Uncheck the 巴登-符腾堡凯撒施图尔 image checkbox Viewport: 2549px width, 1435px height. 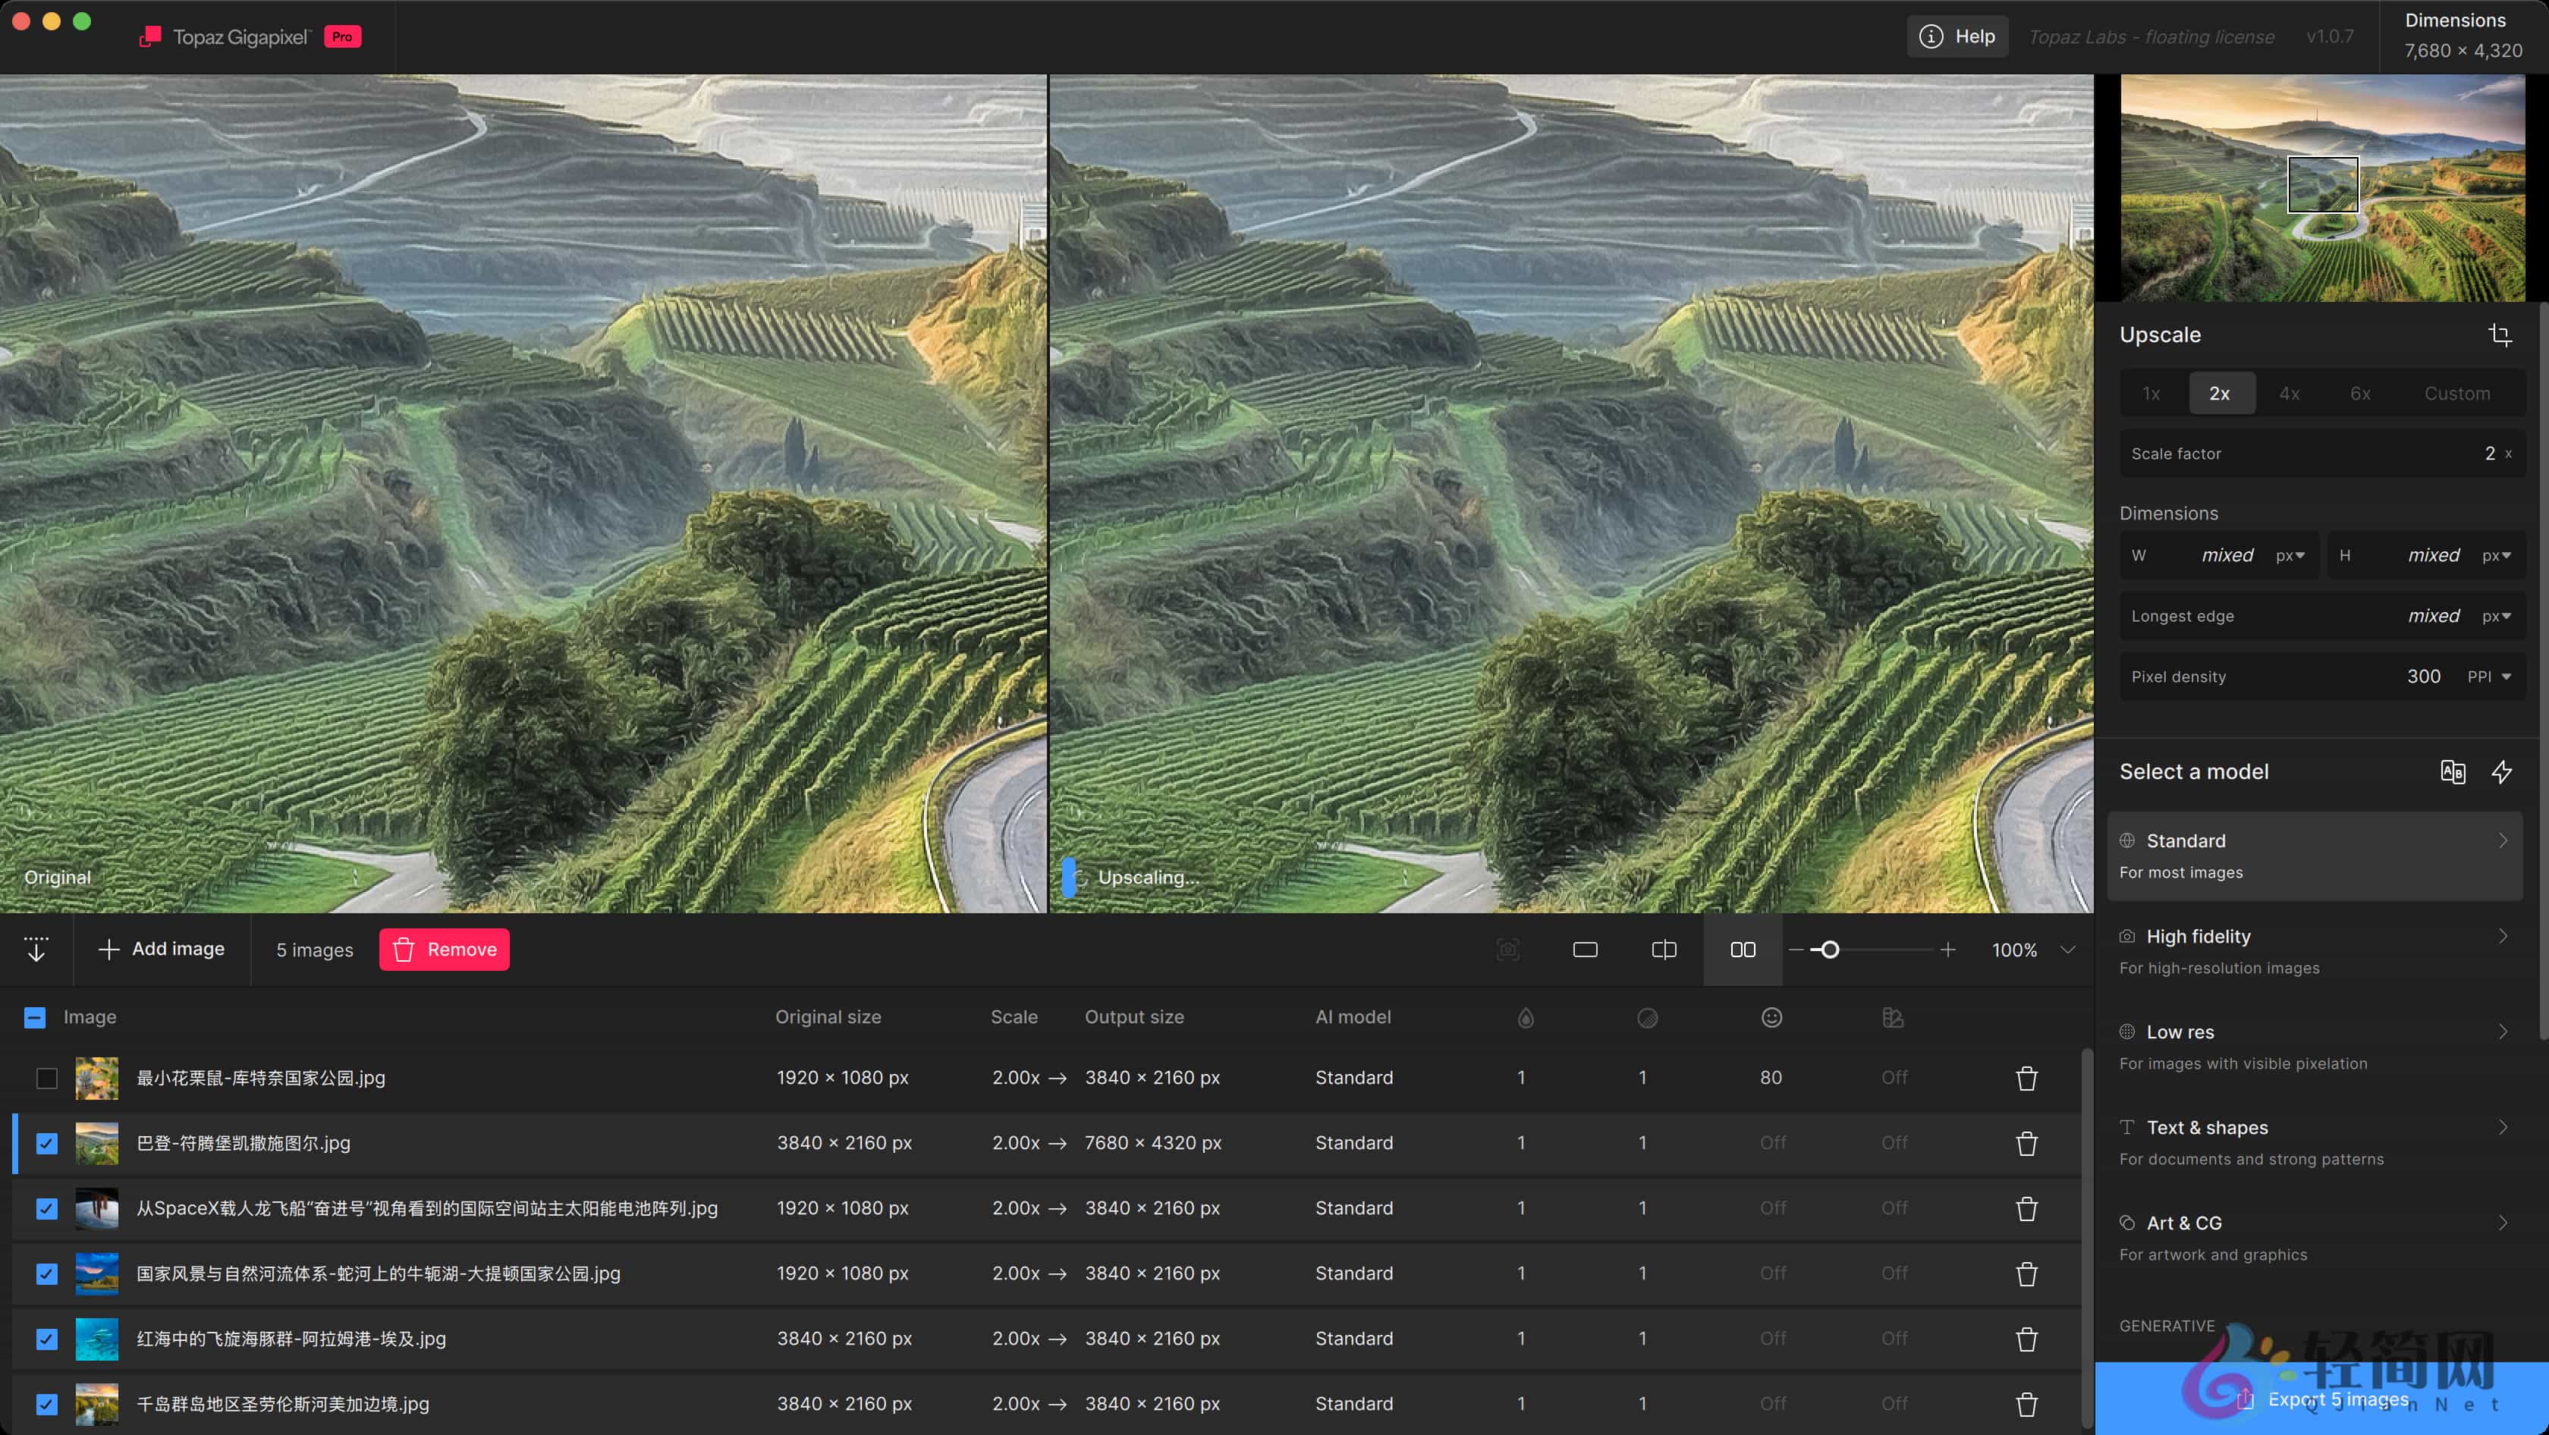pyautogui.click(x=46, y=1143)
